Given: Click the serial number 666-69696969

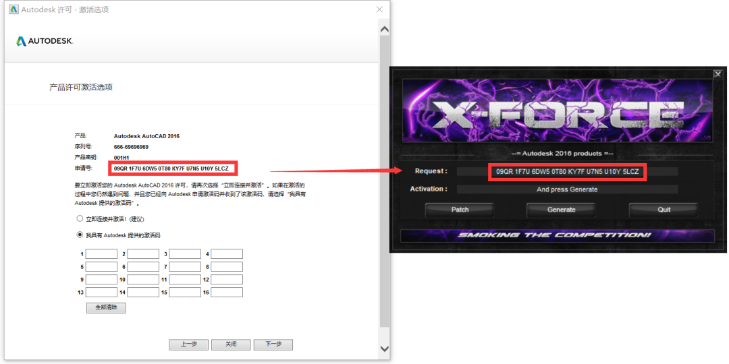Looking at the screenshot, I should 131,147.
